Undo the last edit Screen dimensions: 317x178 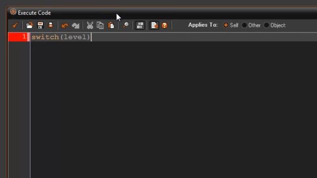65,25
